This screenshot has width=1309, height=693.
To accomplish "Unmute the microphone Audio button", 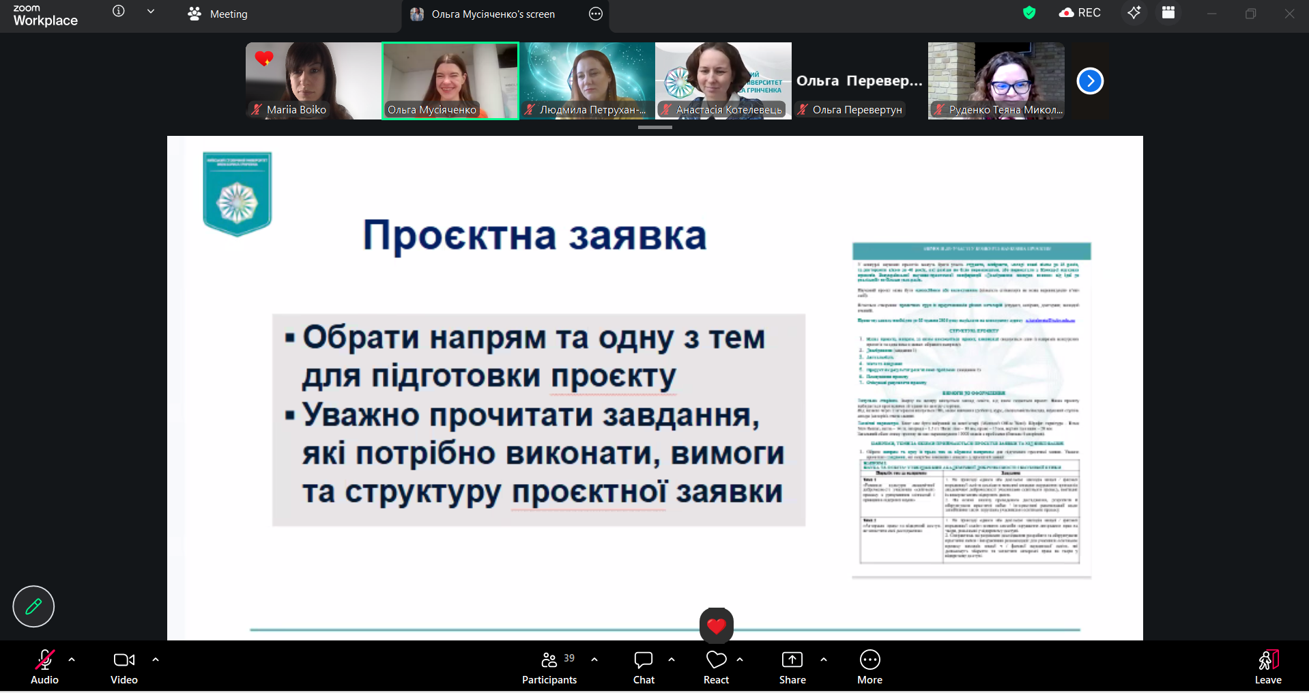I will tap(44, 667).
